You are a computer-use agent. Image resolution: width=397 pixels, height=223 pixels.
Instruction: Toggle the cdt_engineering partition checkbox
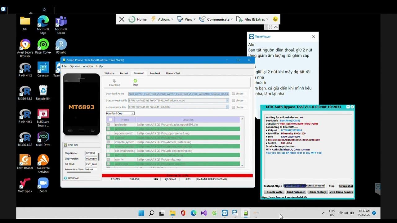click(x=108, y=151)
